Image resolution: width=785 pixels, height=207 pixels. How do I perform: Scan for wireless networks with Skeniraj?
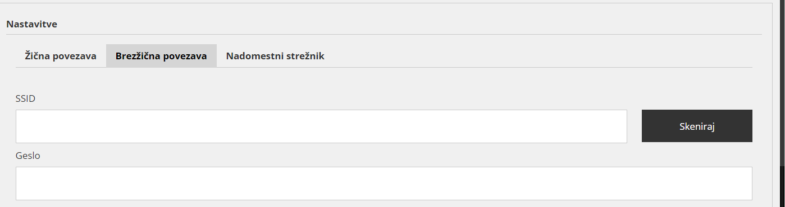click(697, 126)
